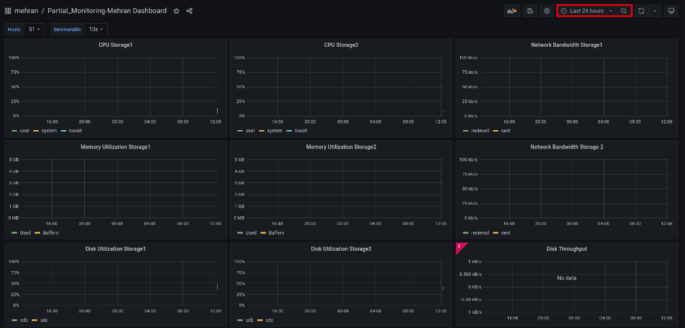Toggle the user series in CPU Storage1 legend
The height and width of the screenshot is (328, 685).
21,130
